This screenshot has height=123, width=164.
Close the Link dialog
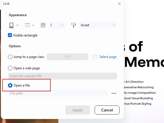(x=120, y=4)
